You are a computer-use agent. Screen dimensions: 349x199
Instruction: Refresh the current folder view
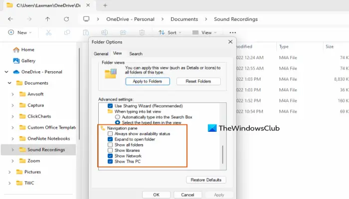[66, 19]
